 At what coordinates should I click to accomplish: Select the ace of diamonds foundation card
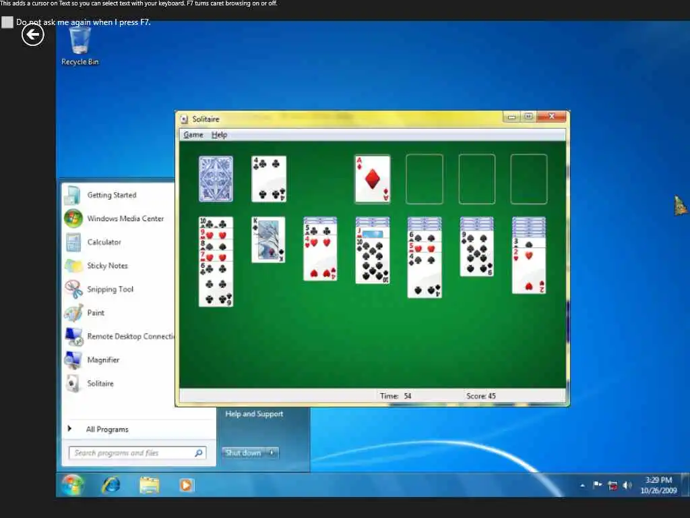(x=373, y=179)
